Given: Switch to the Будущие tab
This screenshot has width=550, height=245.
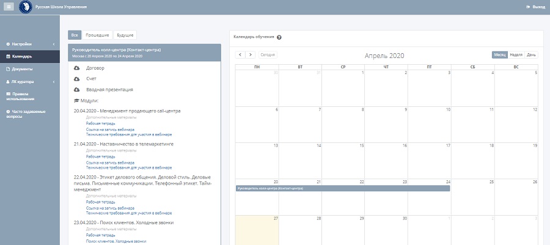Looking at the screenshot, I should (125, 35).
